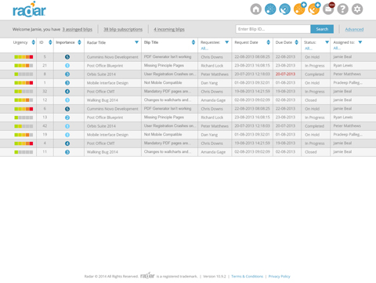Click the Radar logo in header
Screen dimensions: 376x283
[x=29, y=9]
